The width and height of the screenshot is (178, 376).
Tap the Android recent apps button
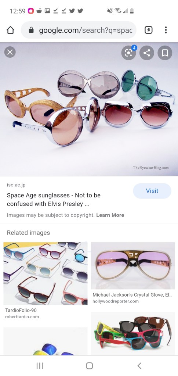(x=40, y=366)
